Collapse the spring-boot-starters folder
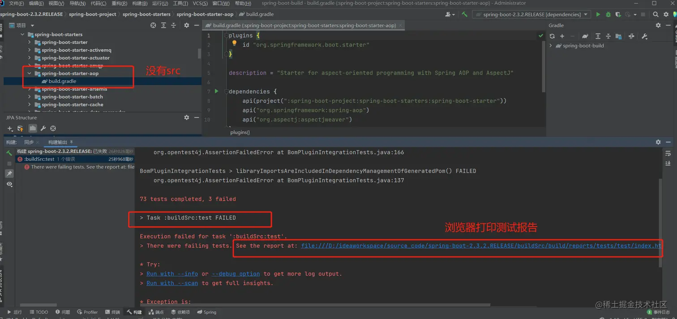This screenshot has width=677, height=319. click(23, 34)
